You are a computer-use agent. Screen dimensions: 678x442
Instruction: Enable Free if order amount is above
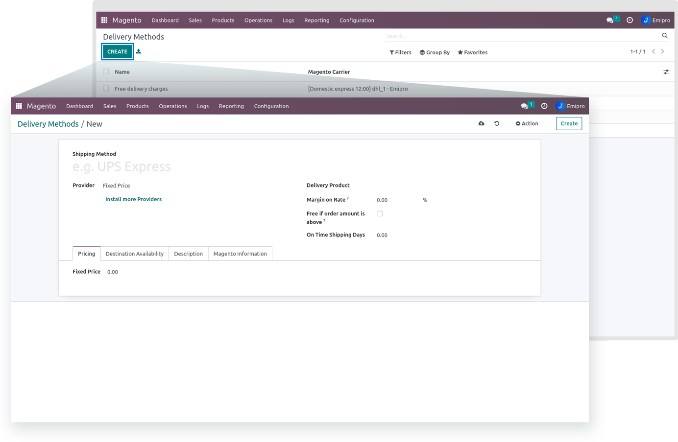(380, 214)
